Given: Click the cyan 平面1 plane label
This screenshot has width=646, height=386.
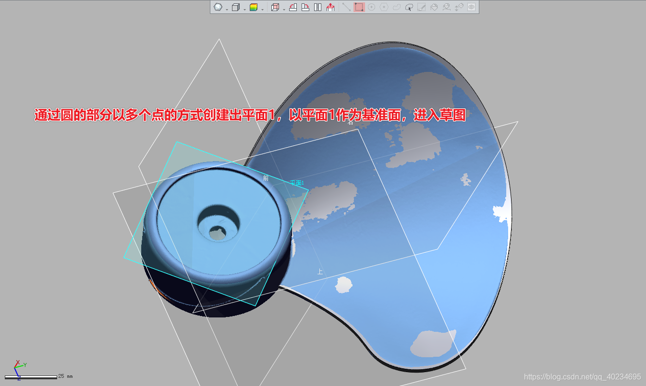Looking at the screenshot, I should coord(297,183).
